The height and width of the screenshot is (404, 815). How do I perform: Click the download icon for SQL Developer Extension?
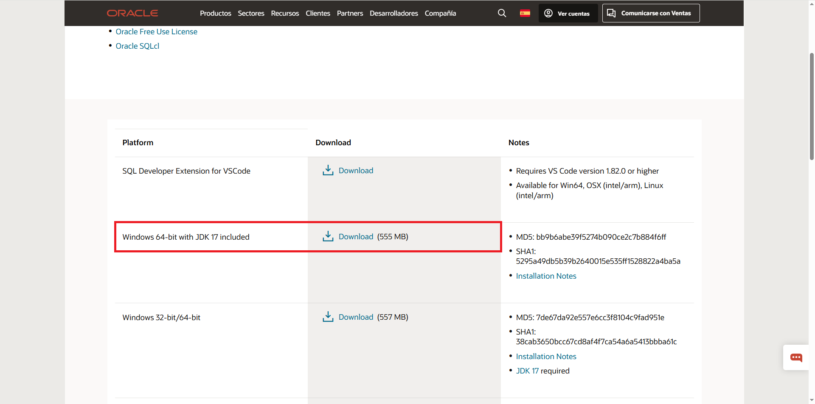click(x=327, y=170)
